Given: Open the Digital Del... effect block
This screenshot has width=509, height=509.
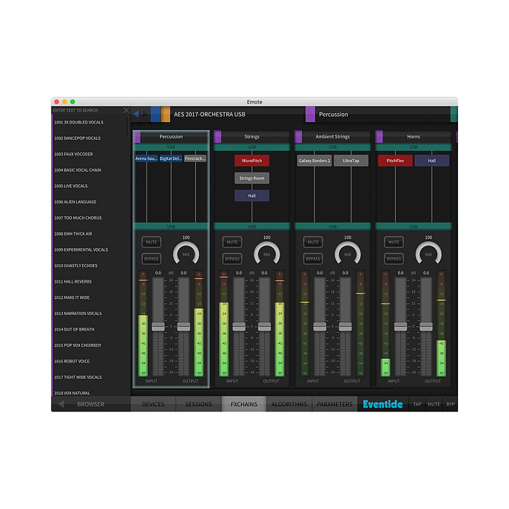Looking at the screenshot, I should (171, 158).
